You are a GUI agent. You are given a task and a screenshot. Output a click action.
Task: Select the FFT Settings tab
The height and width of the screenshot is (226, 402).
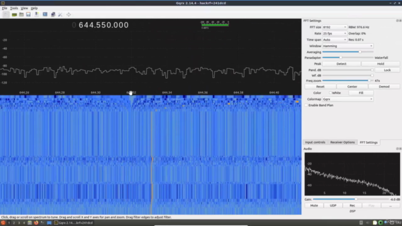(369, 143)
